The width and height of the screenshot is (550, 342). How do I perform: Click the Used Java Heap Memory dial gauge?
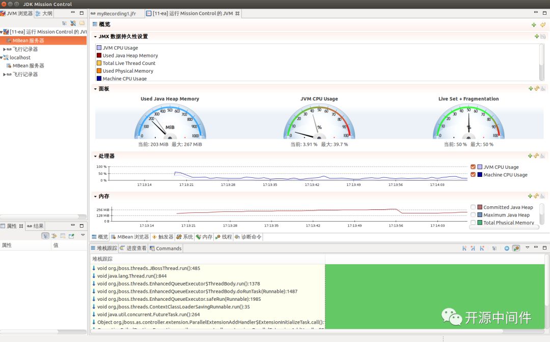(170, 122)
